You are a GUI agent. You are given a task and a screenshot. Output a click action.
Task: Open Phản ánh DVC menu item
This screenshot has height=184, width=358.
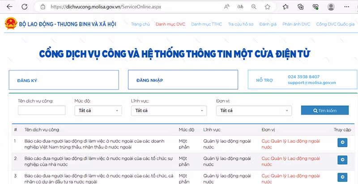296,25
